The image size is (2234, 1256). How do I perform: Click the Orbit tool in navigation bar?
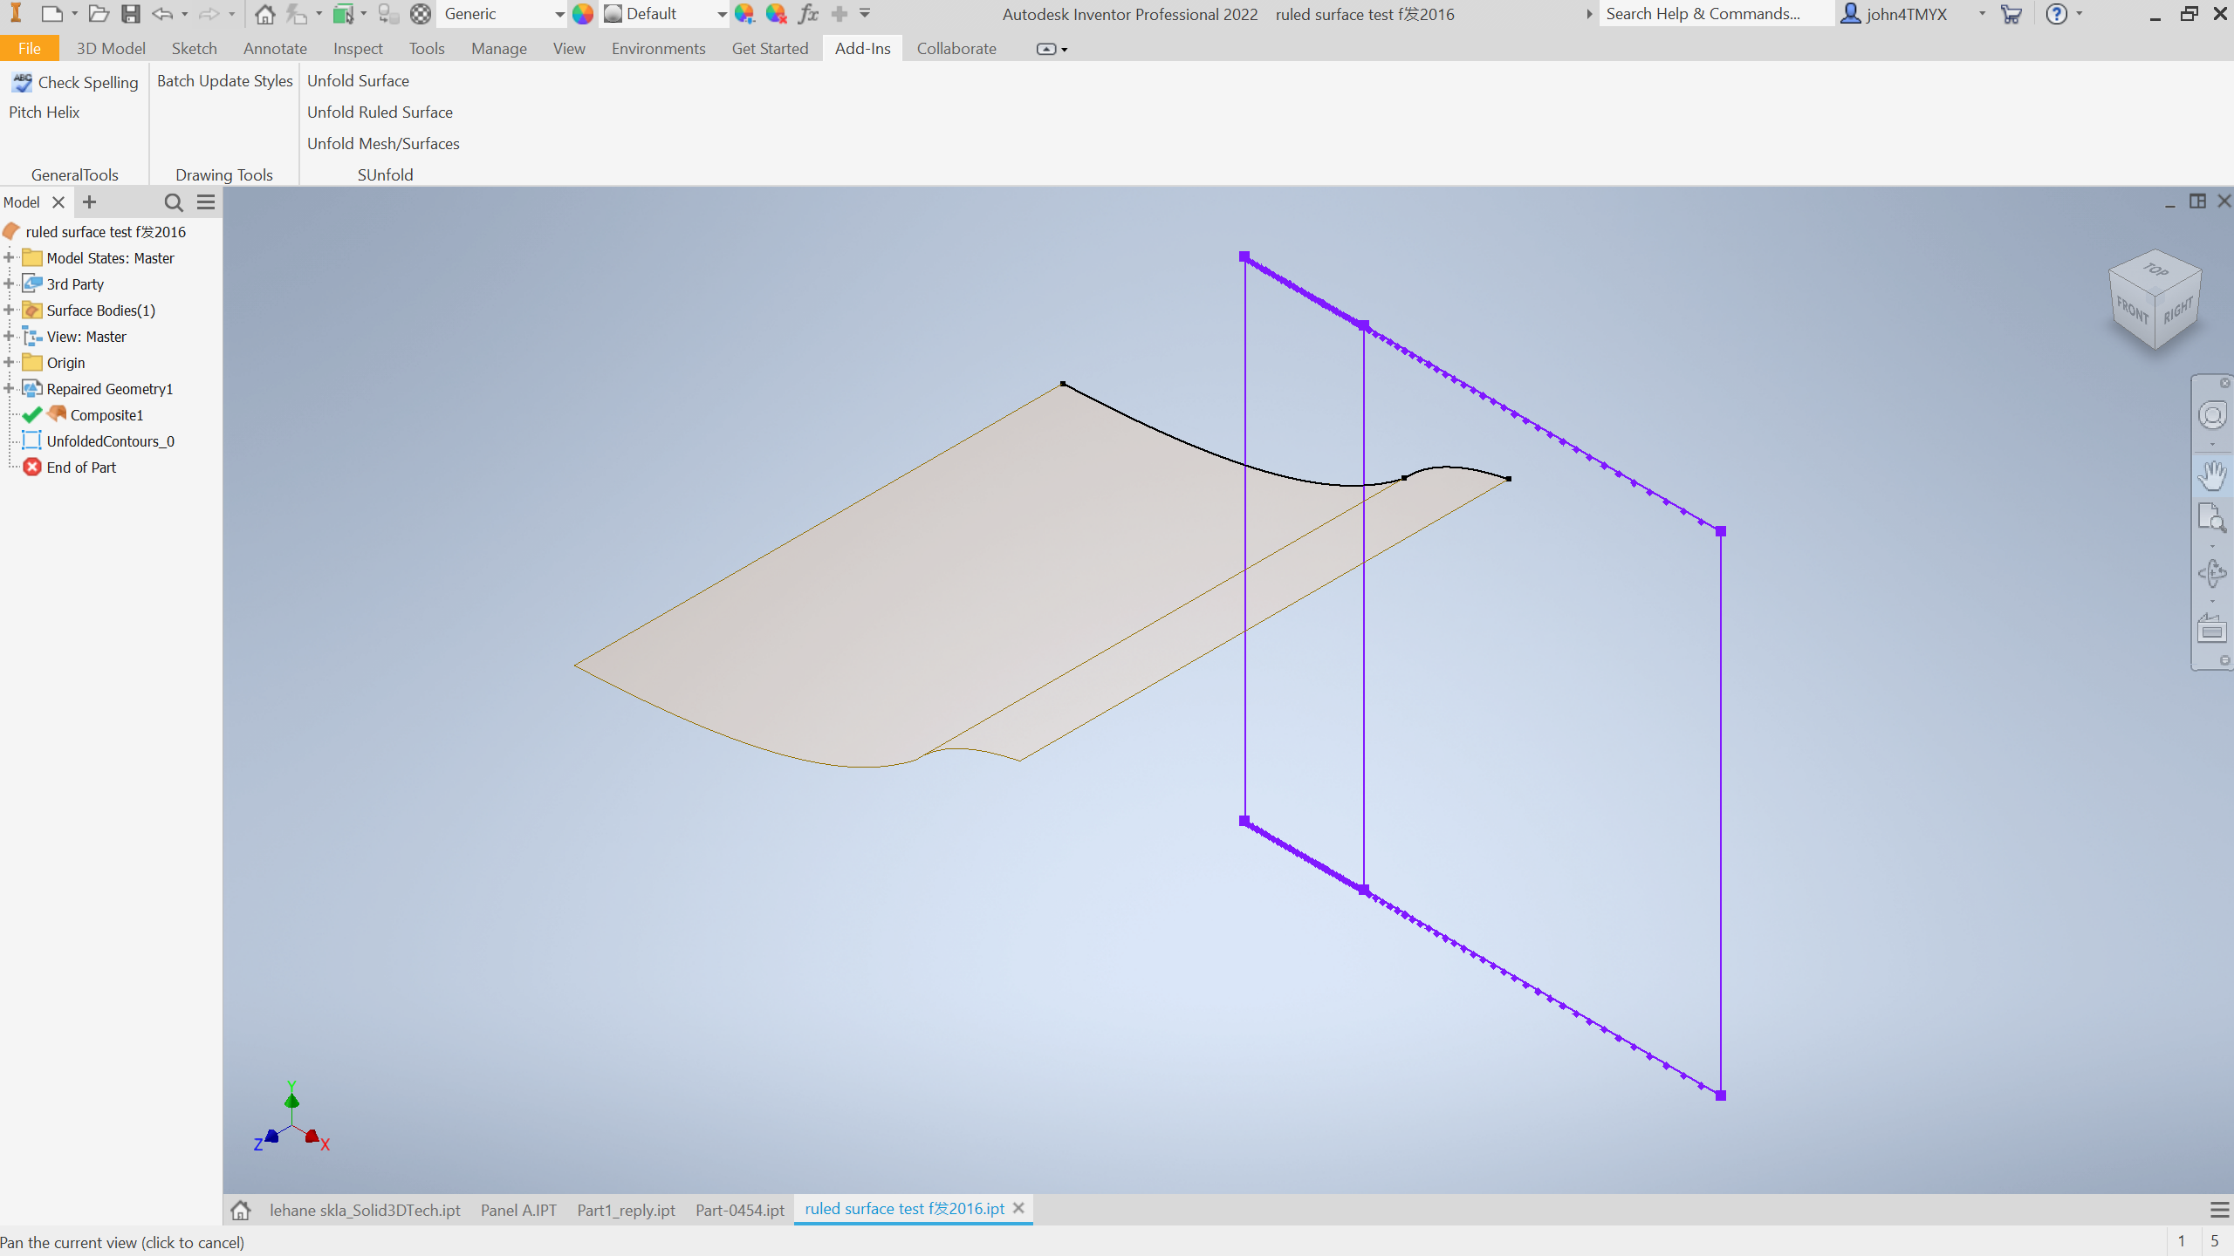point(2211,573)
